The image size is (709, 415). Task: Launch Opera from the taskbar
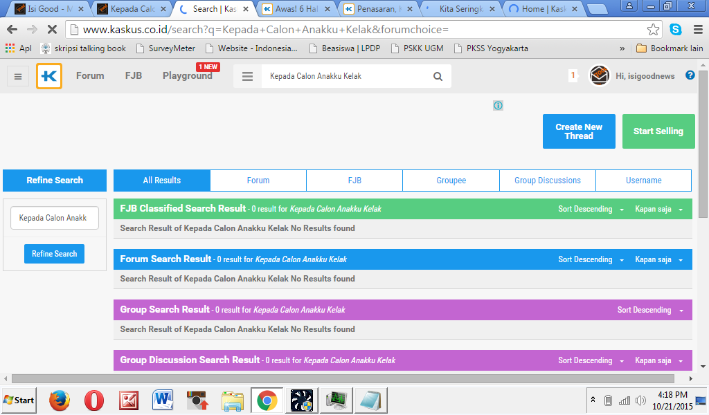point(94,400)
